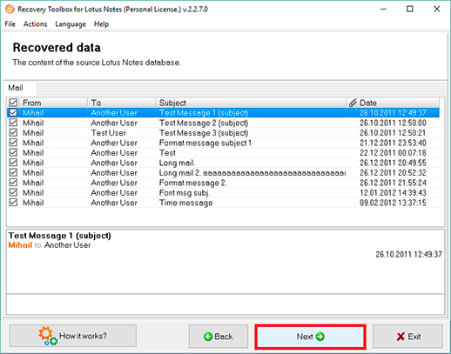Toggle the select-all checkbox in the header

coord(13,103)
